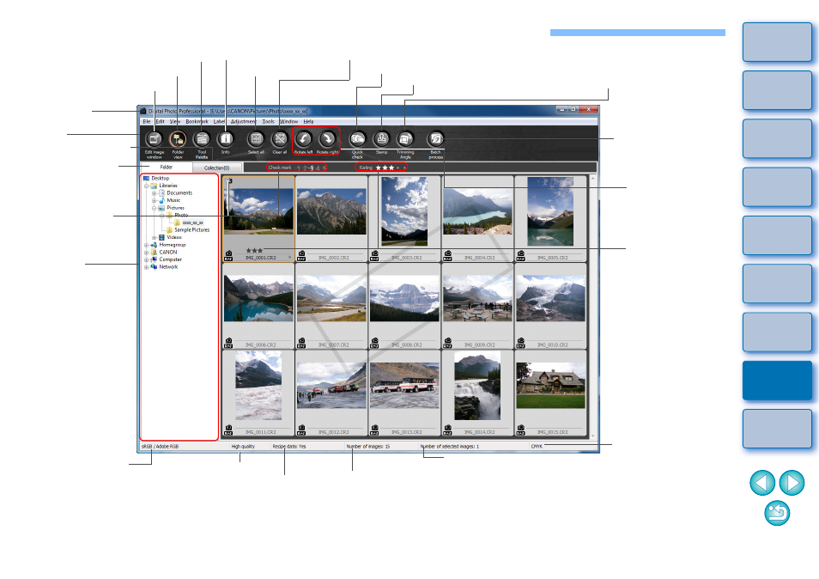
Task: Rotate the selected image right
Action: click(x=327, y=139)
